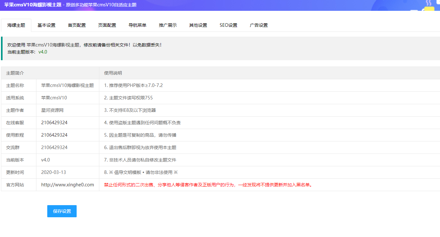Viewport: 440px width, 237px height.
Task: Open the 推广展示 tab
Action: (x=168, y=25)
